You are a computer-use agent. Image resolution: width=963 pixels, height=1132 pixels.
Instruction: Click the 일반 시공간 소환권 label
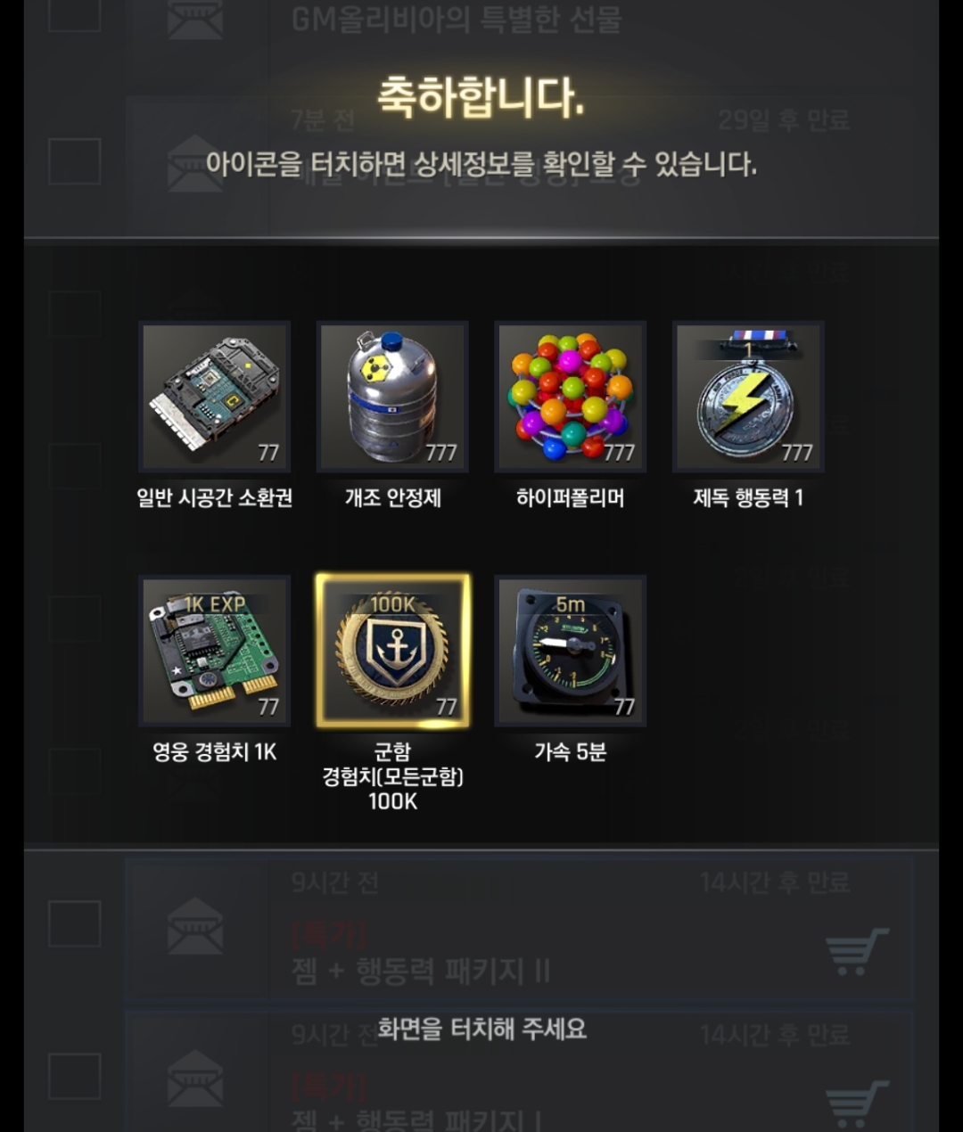click(x=214, y=497)
